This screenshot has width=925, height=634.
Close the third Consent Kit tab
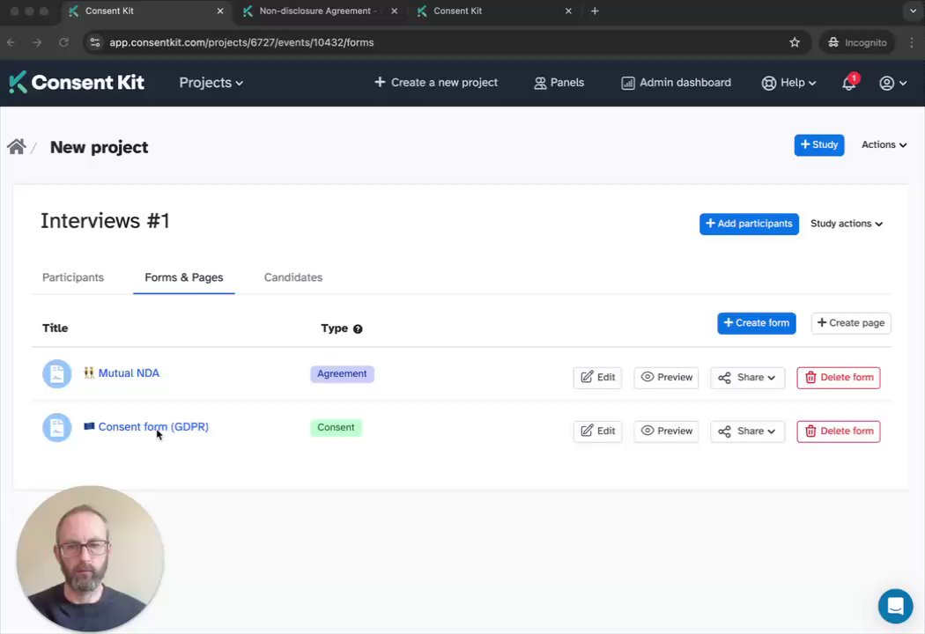coord(568,11)
